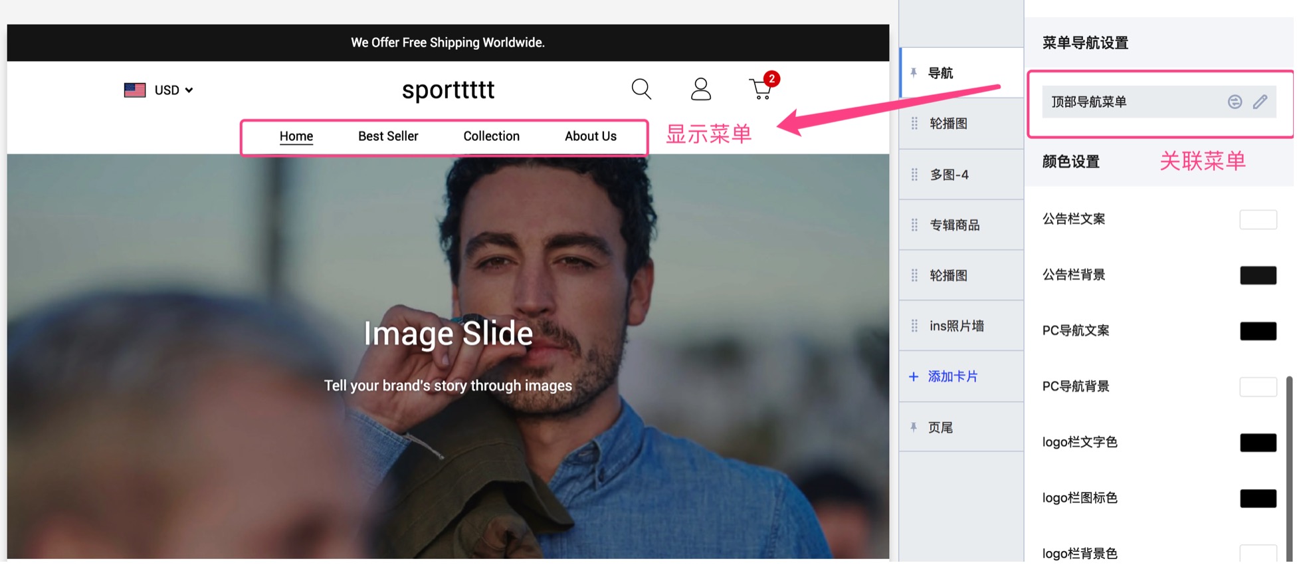Screen dimensions: 1301x565
Task: Open the USD currency dropdown arrow
Action: coord(190,90)
